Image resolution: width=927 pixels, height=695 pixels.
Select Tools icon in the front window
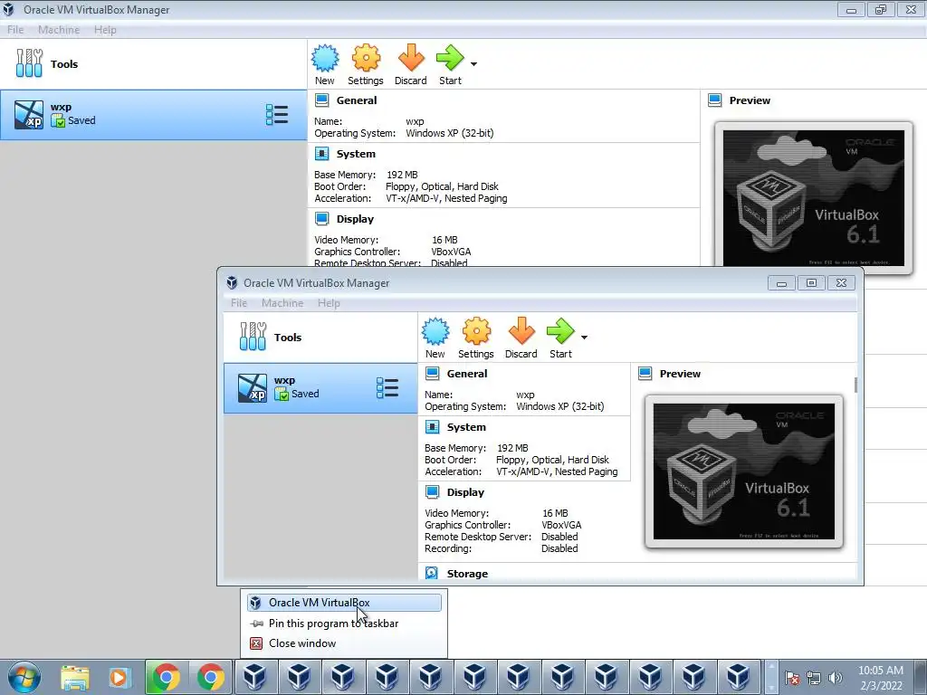pyautogui.click(x=253, y=337)
